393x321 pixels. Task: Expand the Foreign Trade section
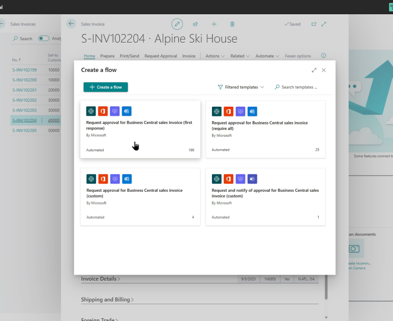[99, 319]
